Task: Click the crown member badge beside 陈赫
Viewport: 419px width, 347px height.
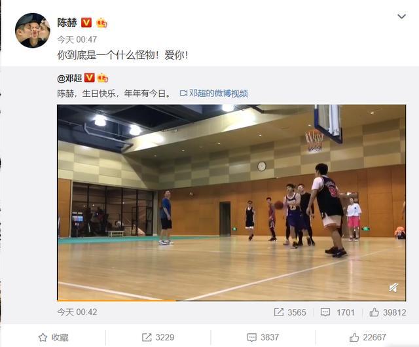Action: pyautogui.click(x=101, y=23)
